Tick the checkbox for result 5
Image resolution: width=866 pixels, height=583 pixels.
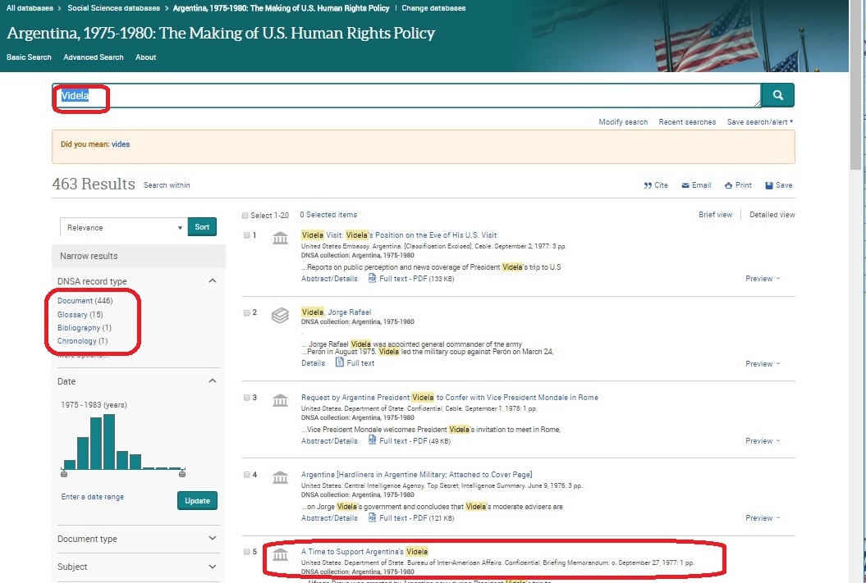tap(247, 552)
